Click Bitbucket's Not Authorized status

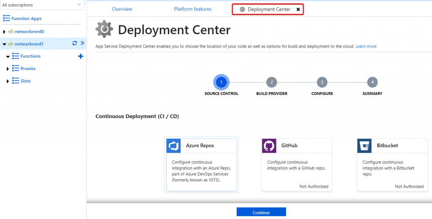pos(409,187)
